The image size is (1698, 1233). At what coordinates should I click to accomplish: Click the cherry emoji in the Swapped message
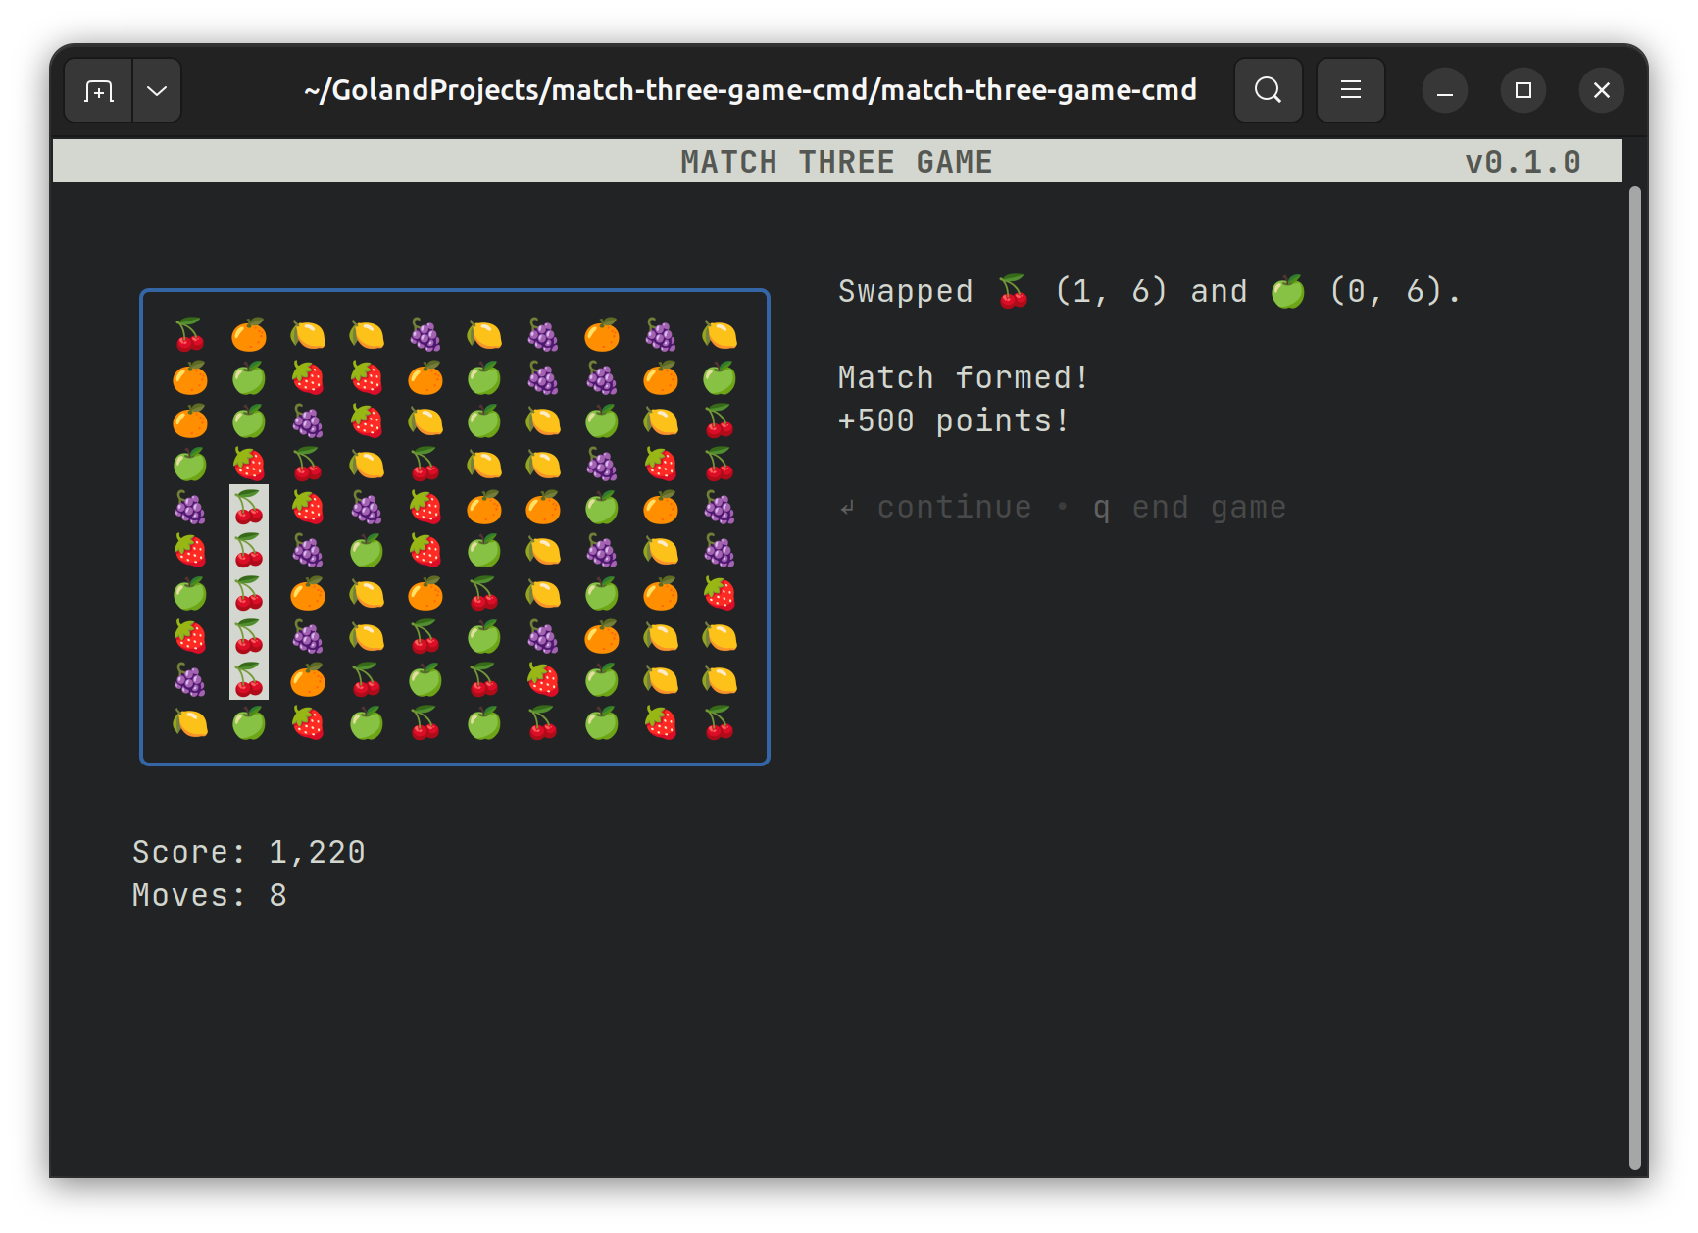pyautogui.click(x=1012, y=291)
